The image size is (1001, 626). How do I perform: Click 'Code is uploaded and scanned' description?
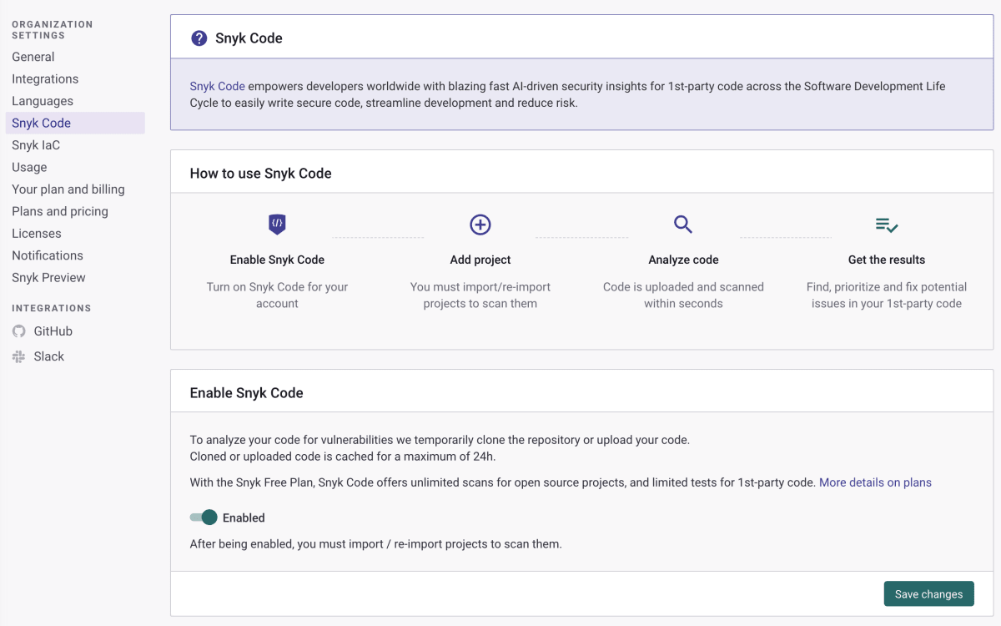(x=683, y=295)
